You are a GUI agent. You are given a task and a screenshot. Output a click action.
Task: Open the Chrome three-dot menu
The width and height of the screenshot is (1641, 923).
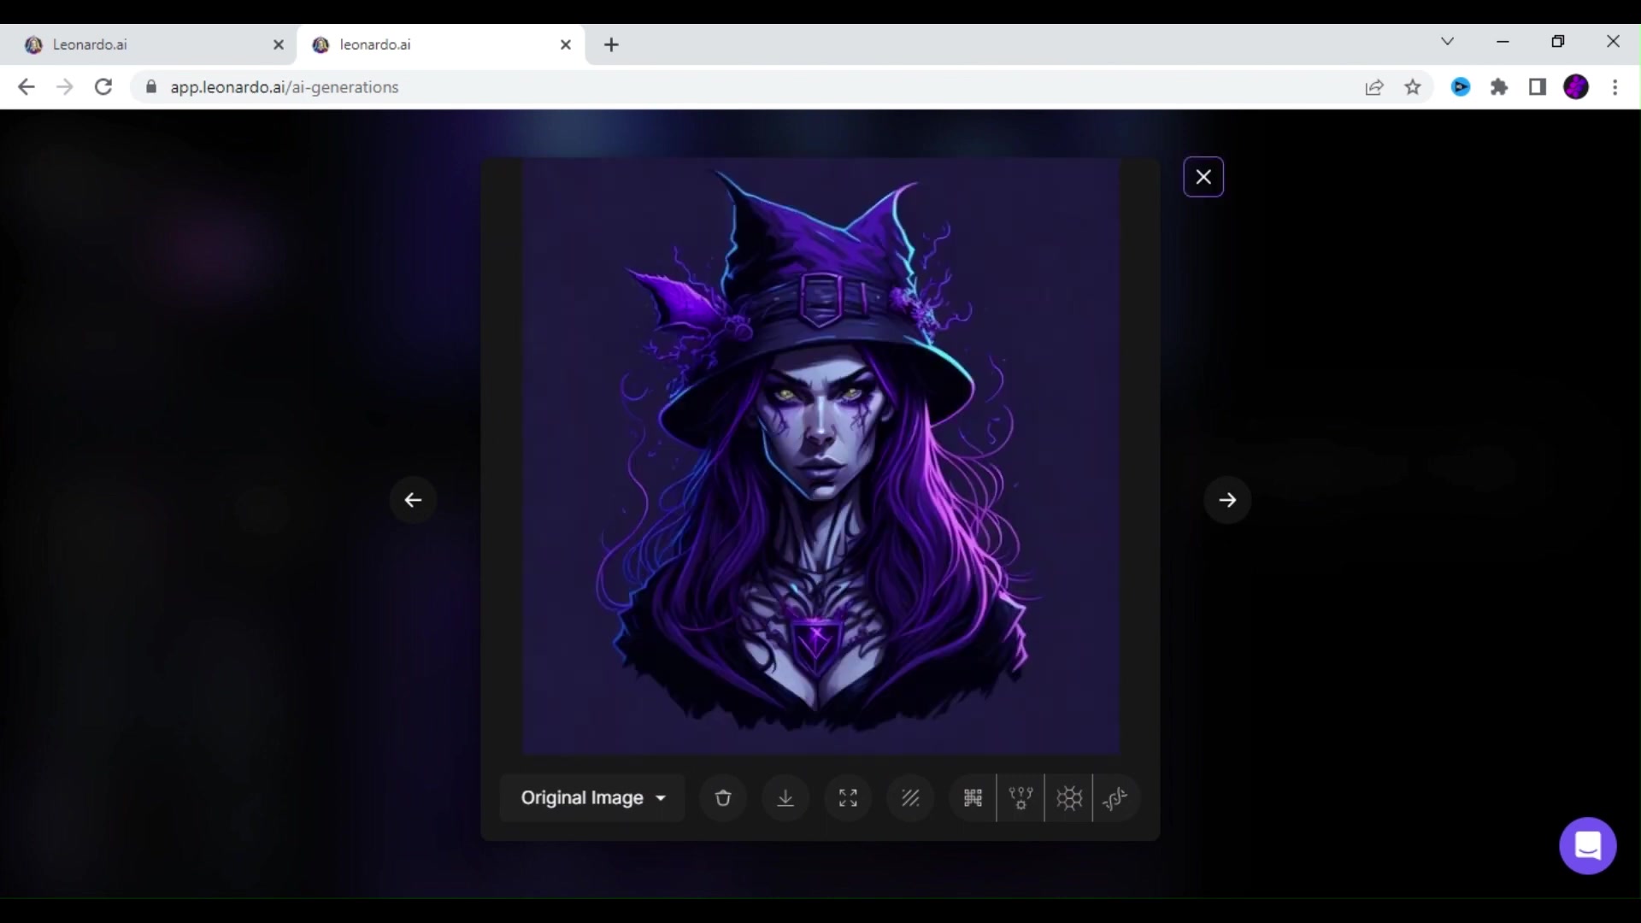1615,87
